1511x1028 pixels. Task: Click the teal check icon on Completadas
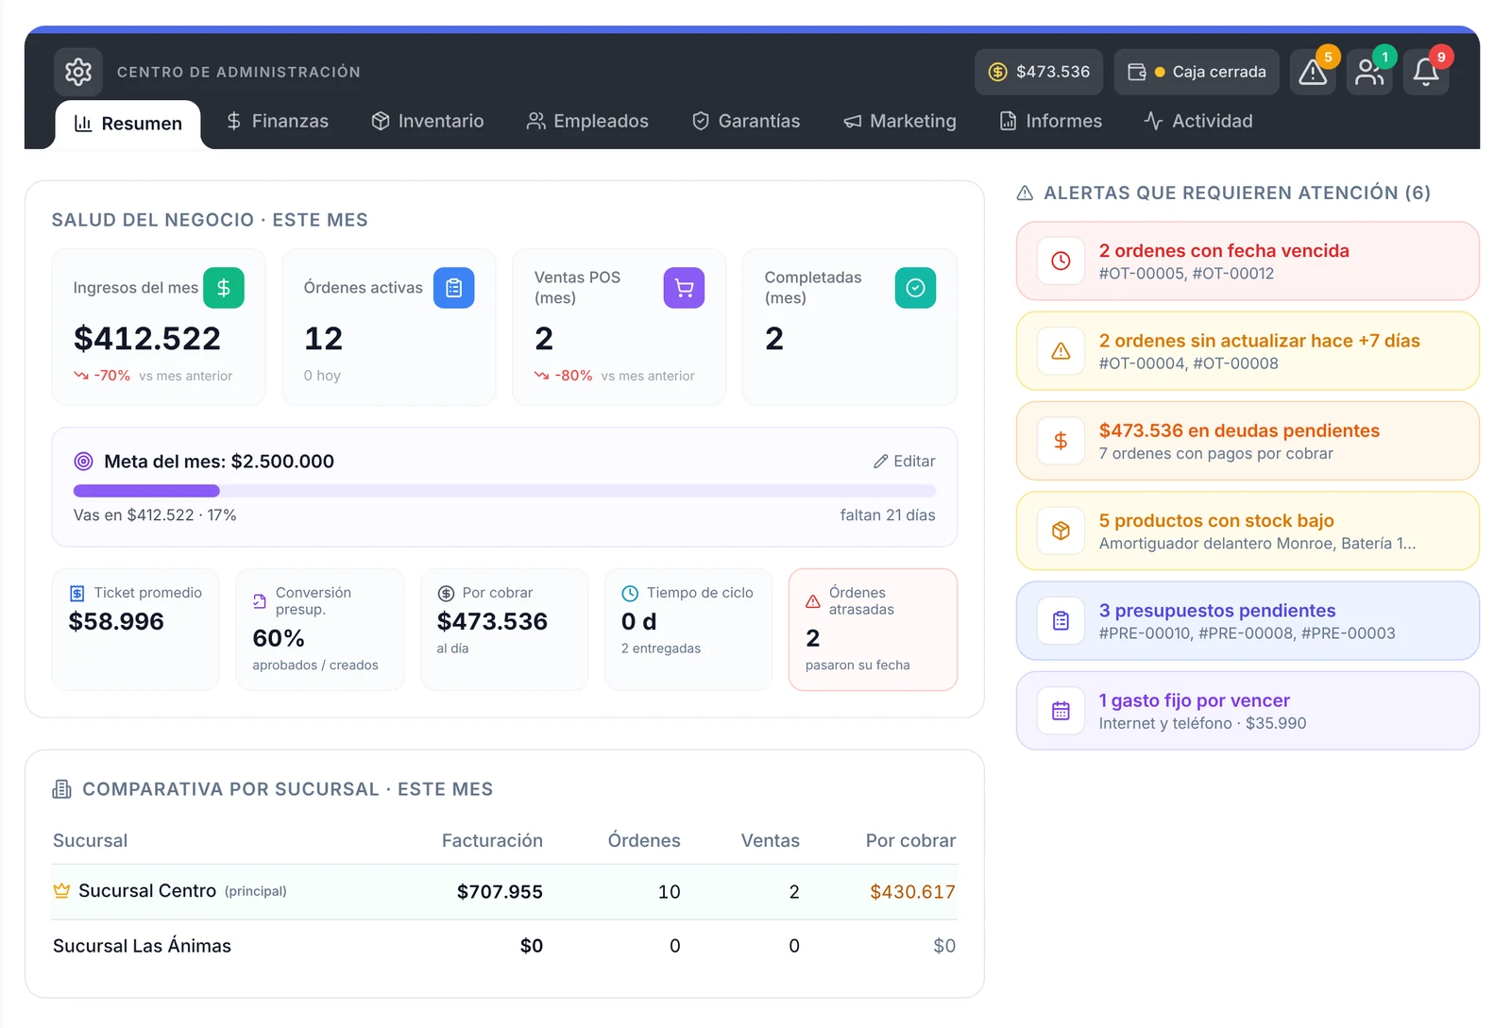tap(915, 288)
